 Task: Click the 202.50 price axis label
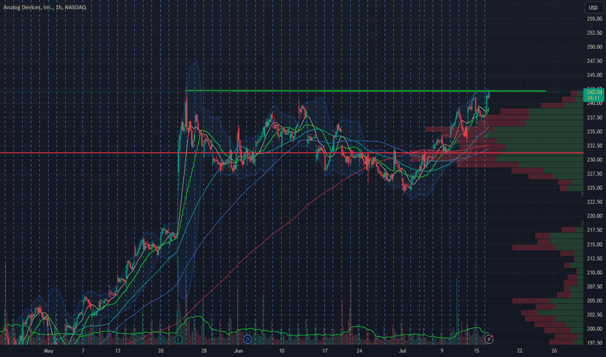[594, 315]
